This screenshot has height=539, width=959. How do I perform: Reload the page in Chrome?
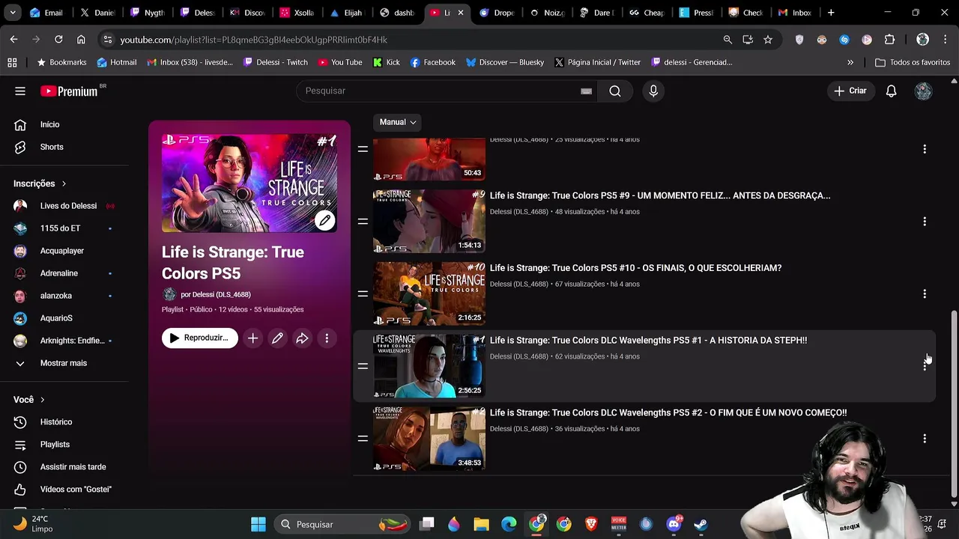(x=58, y=39)
